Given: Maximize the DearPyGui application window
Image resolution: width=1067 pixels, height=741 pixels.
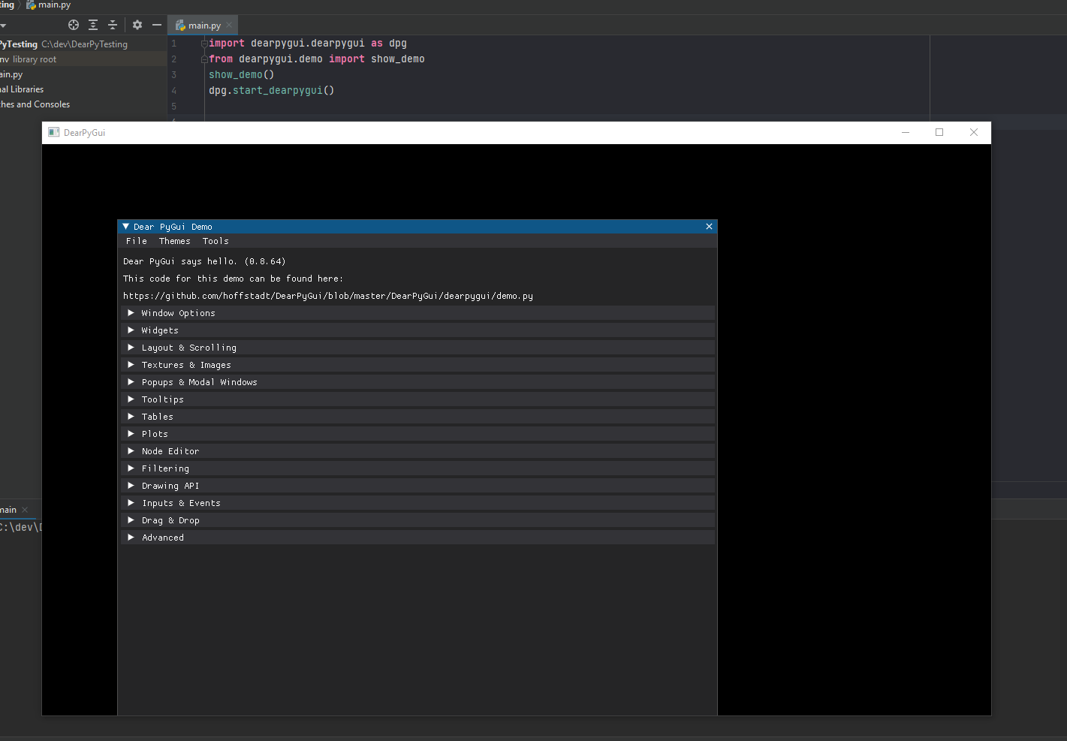Looking at the screenshot, I should [x=939, y=132].
